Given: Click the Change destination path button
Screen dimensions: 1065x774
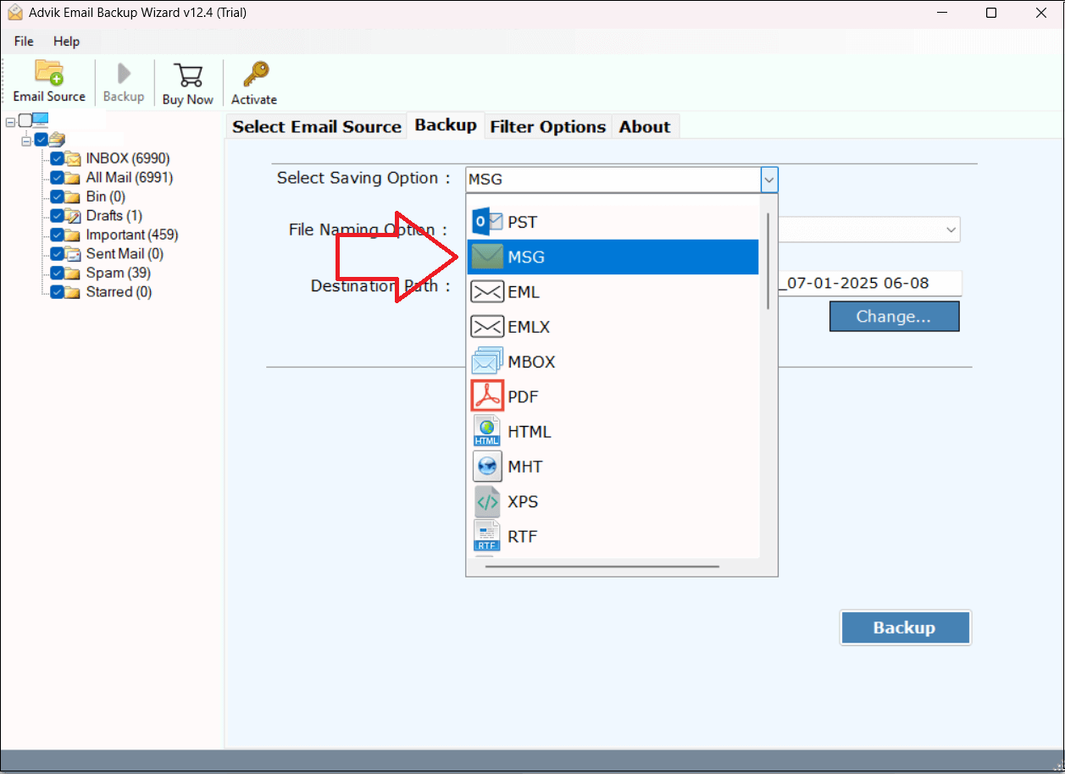Looking at the screenshot, I should tap(894, 315).
